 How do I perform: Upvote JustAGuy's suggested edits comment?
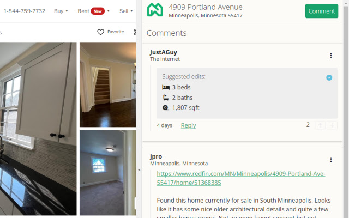[x=320, y=125]
